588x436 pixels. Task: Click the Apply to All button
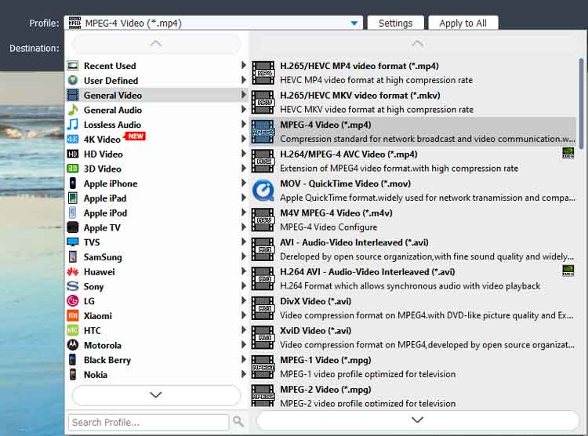(x=463, y=24)
